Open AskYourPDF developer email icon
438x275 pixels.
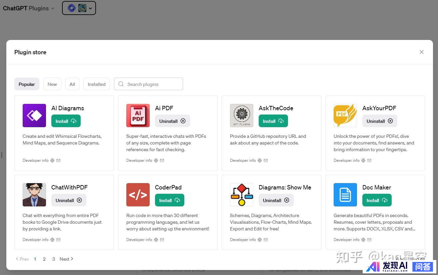pyautogui.click(x=369, y=160)
